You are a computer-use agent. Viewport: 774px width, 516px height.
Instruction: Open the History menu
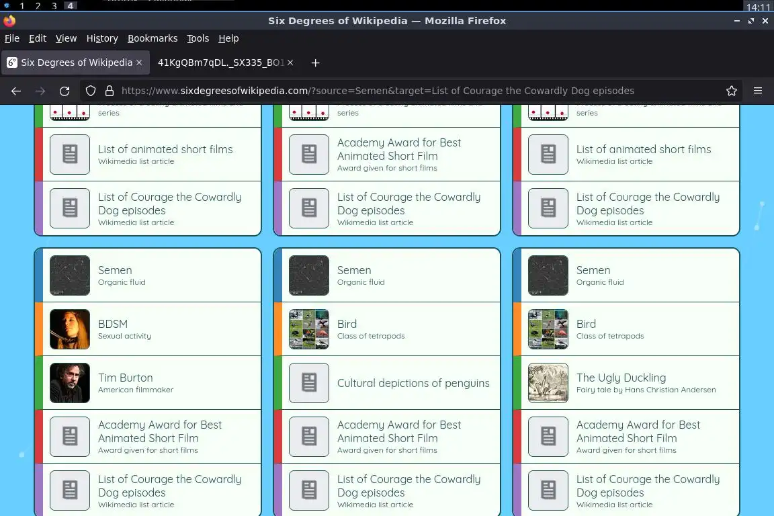[102, 38]
